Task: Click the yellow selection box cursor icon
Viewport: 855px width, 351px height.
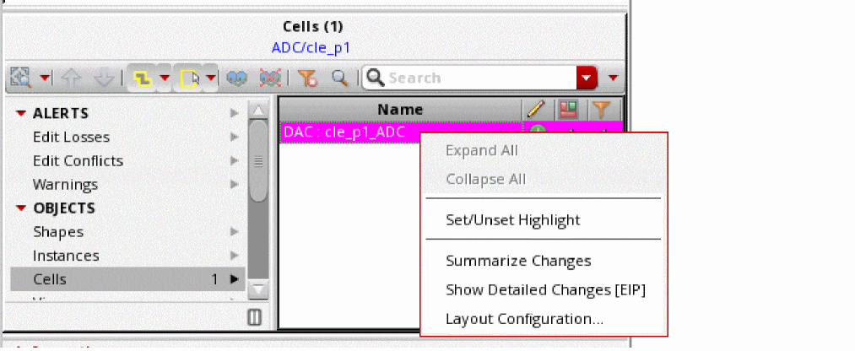Action: click(x=190, y=78)
